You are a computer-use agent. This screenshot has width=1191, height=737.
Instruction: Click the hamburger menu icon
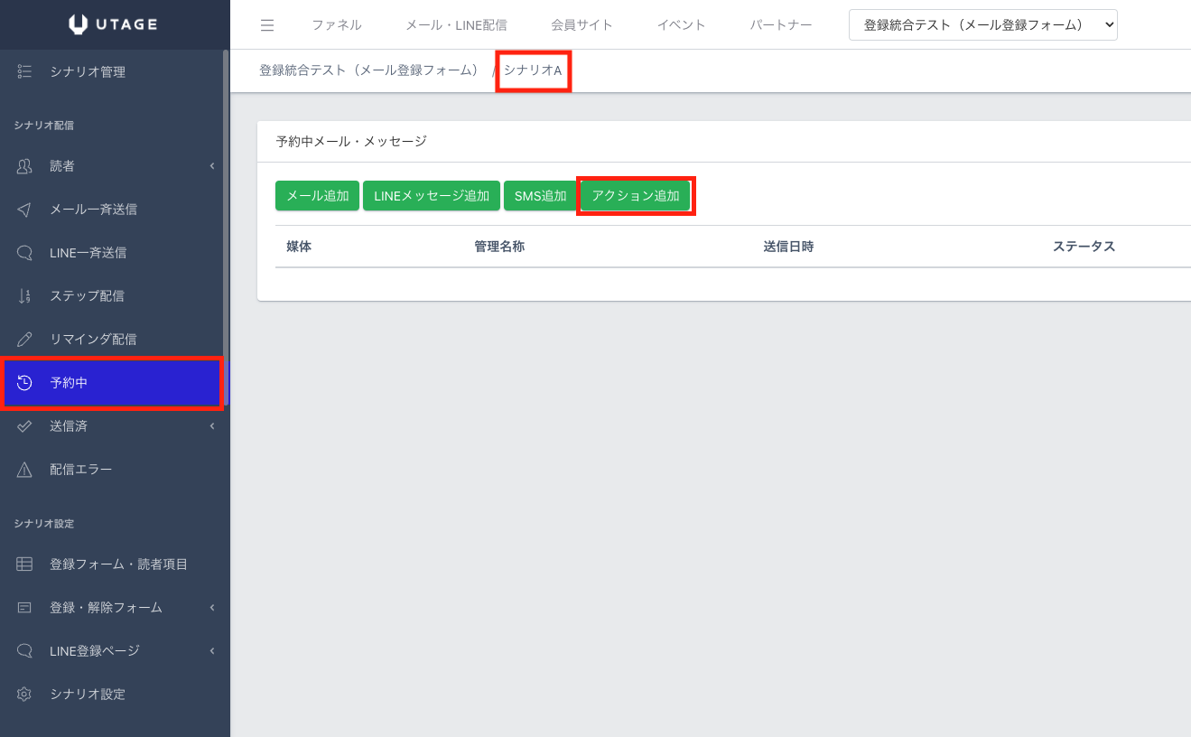[266, 25]
